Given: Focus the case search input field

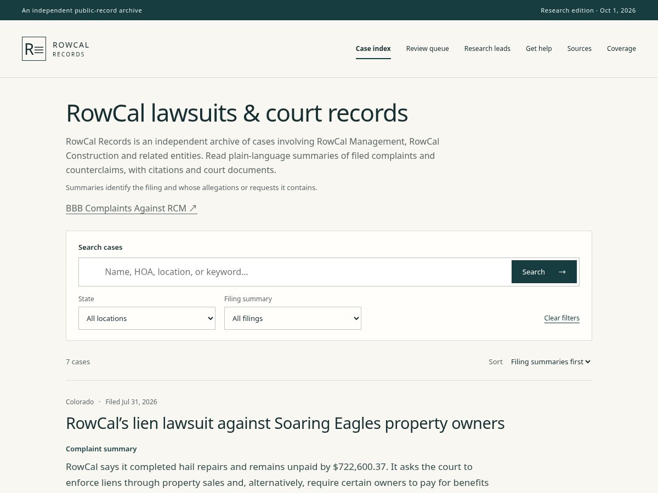Looking at the screenshot, I should 295,272.
